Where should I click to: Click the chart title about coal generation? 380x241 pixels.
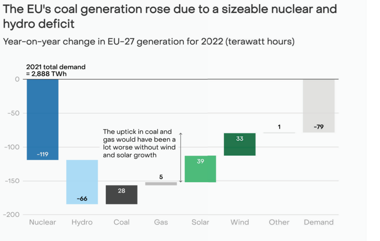tap(170, 16)
